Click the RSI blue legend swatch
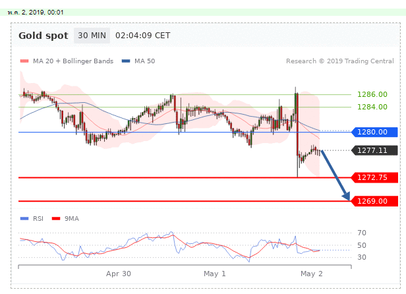The height and width of the screenshot is (294, 406). click(x=24, y=219)
